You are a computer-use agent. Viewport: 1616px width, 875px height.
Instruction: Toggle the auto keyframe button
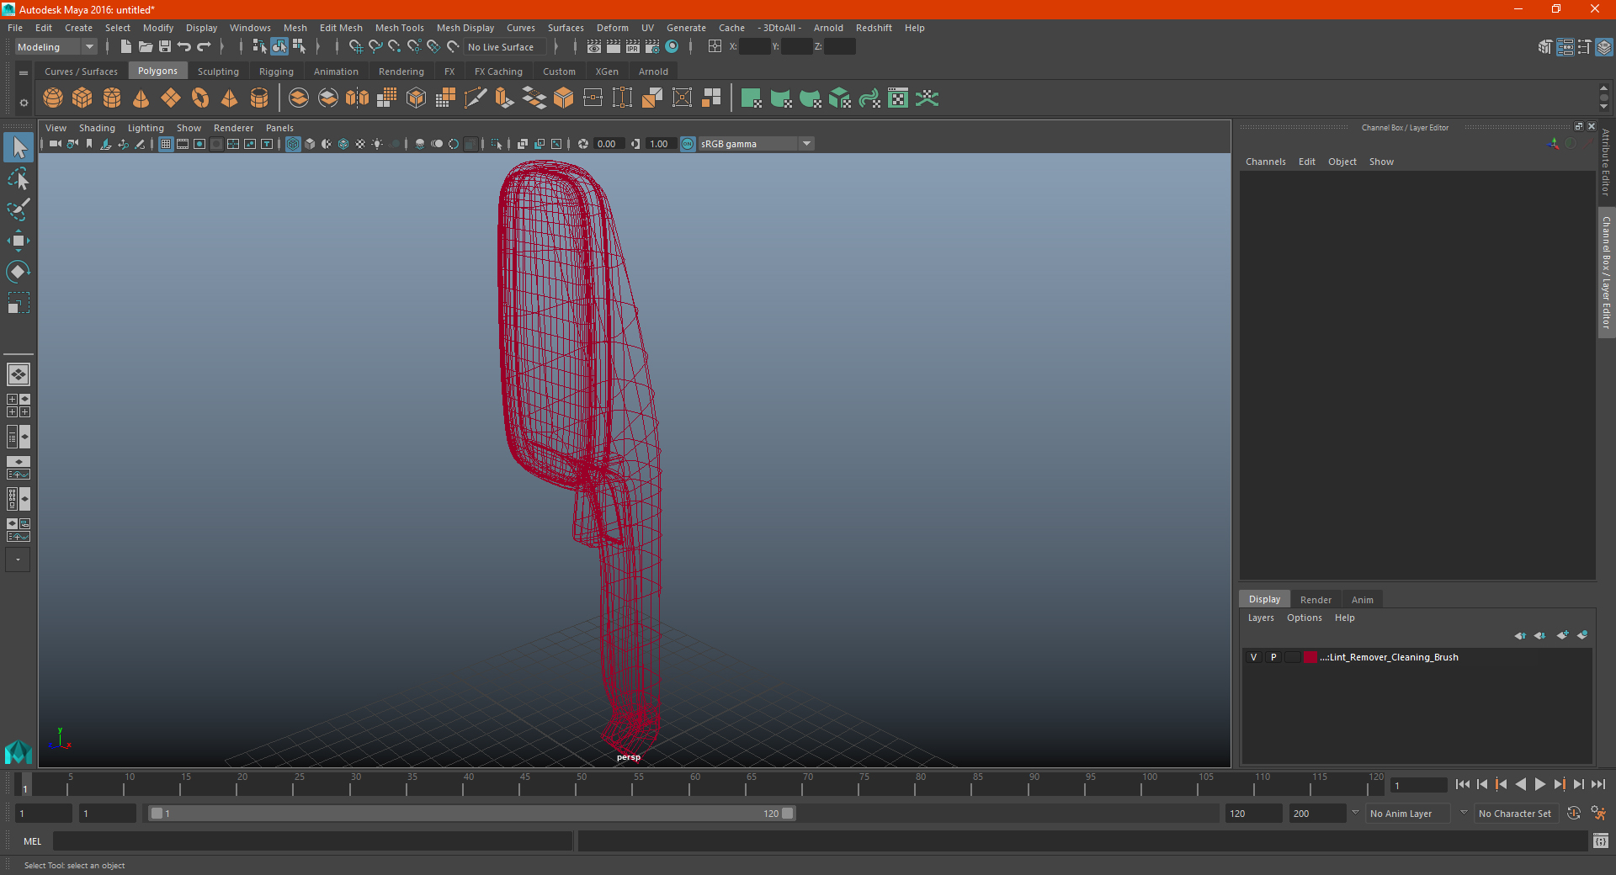click(1574, 814)
